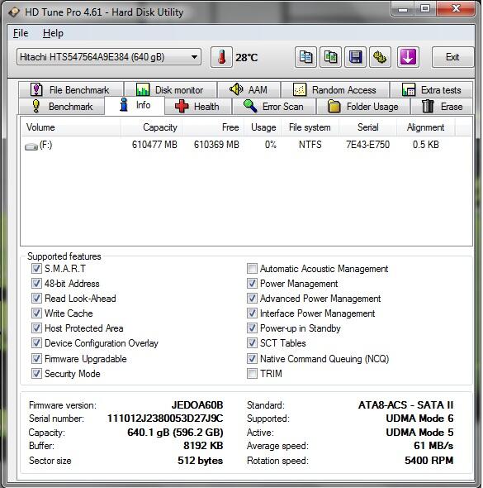The height and width of the screenshot is (488, 483).
Task: Click the Alignment column header
Action: click(426, 127)
